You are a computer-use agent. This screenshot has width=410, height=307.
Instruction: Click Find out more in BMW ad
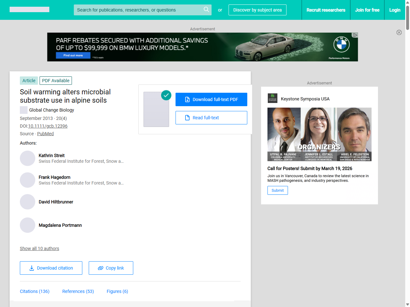point(73,55)
